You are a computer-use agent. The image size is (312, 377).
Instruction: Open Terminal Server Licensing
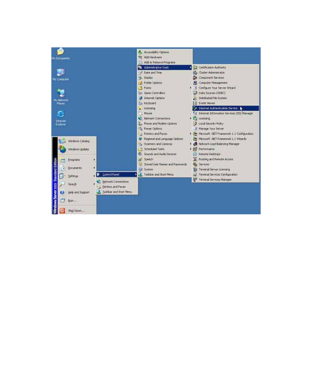coord(226,170)
